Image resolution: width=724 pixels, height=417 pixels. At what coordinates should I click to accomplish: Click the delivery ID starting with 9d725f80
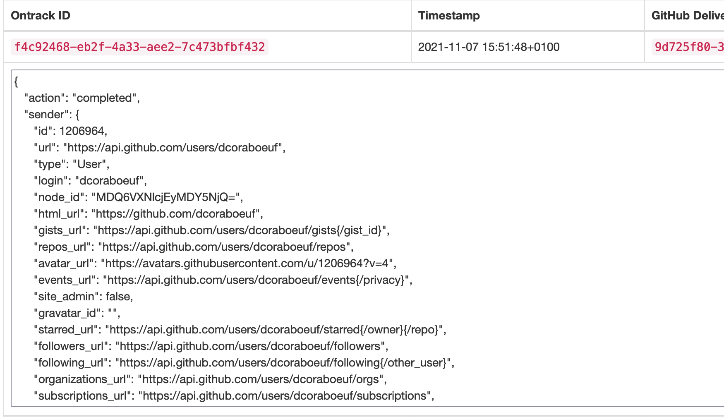click(x=688, y=47)
